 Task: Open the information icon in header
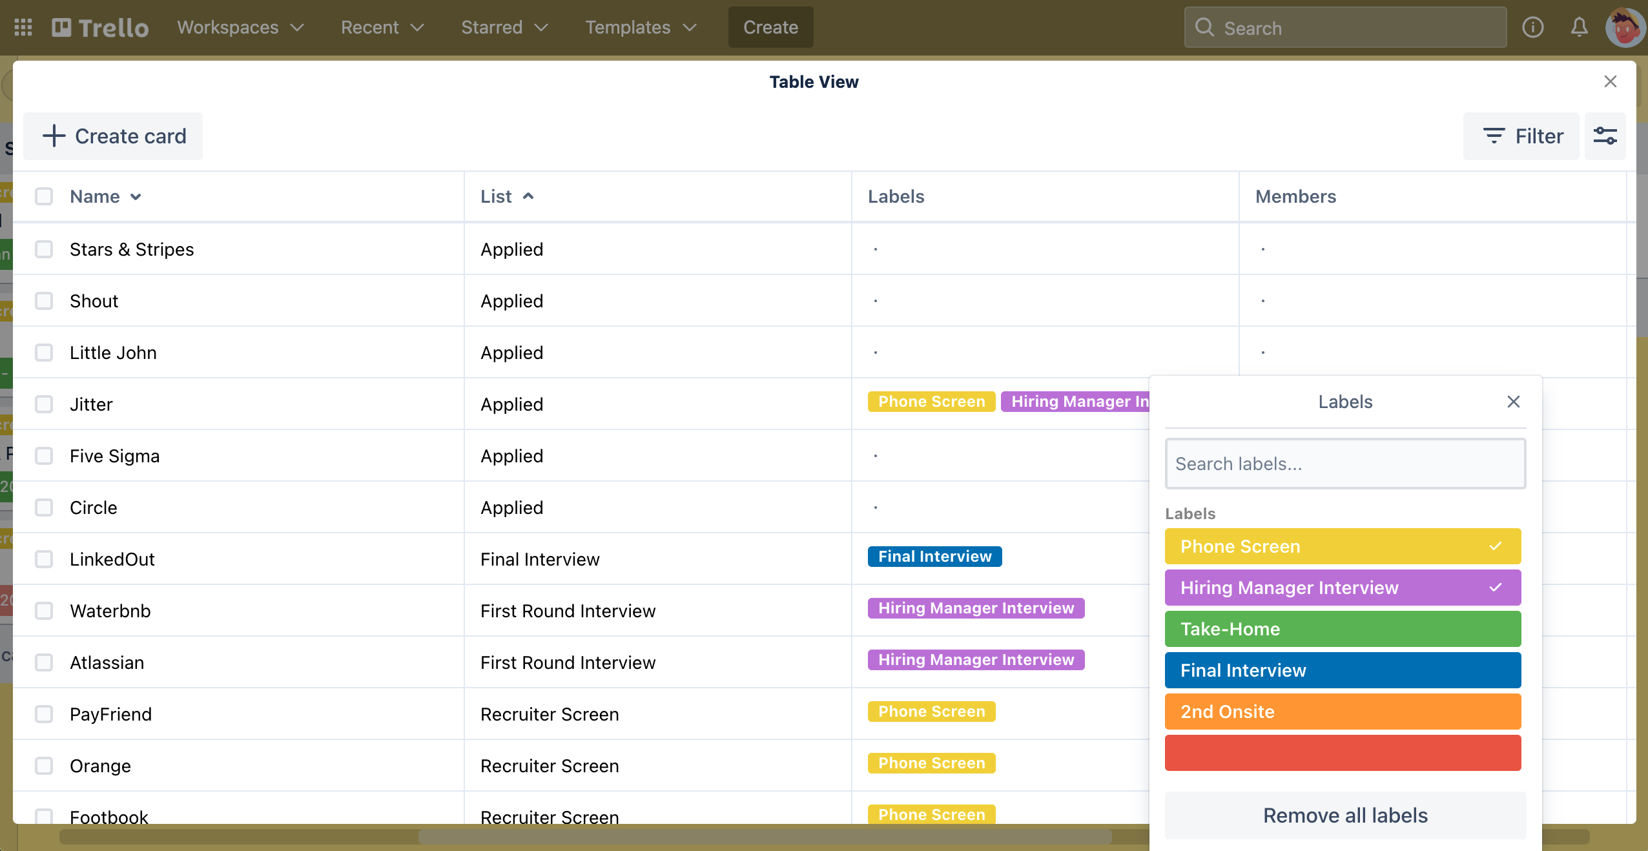pos(1532,27)
